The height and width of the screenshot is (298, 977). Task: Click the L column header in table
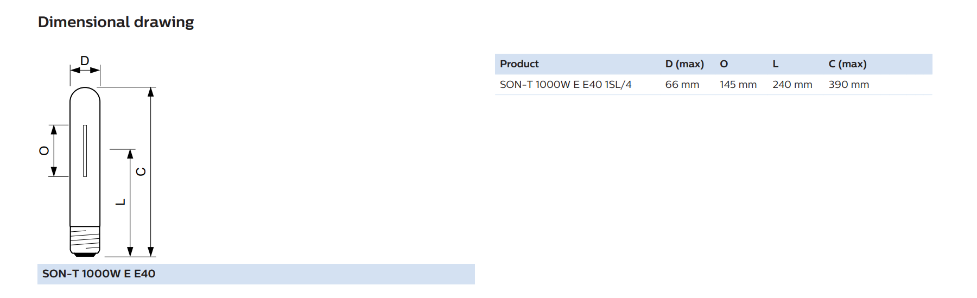click(x=776, y=64)
